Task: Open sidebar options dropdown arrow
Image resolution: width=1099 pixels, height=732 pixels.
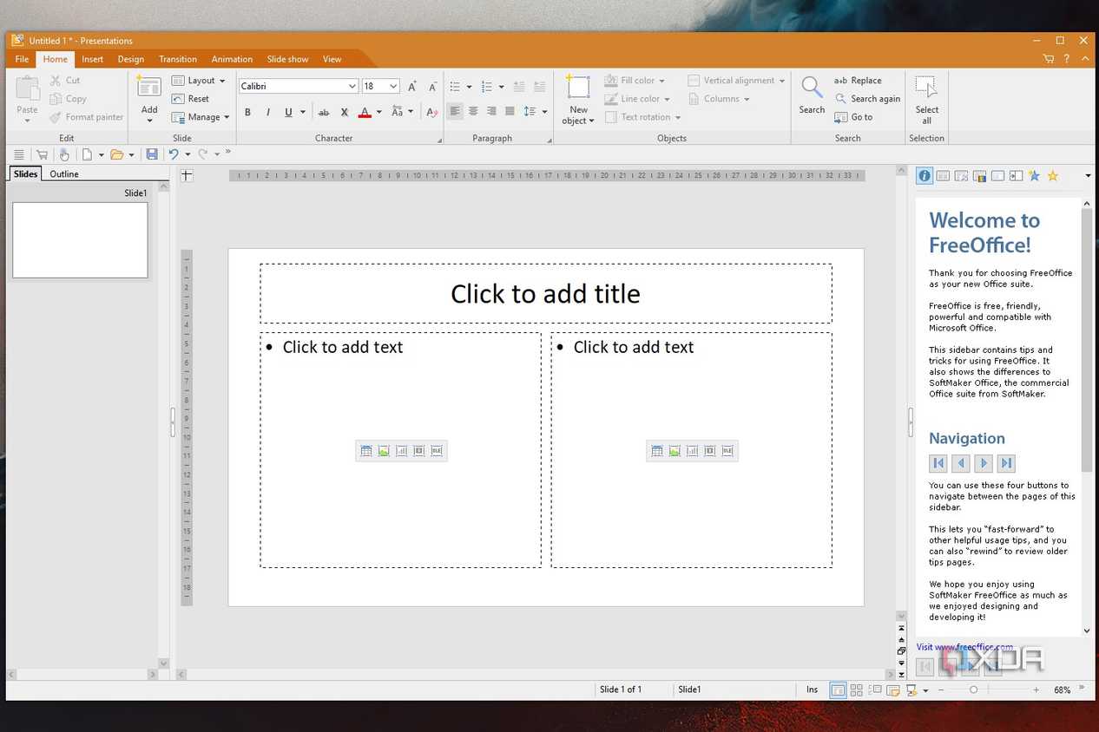Action: pos(1088,176)
